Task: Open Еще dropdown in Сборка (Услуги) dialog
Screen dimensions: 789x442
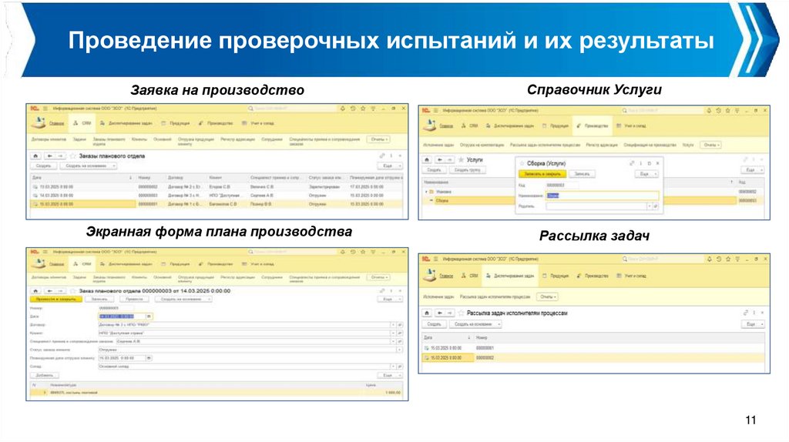Action: tap(646, 174)
